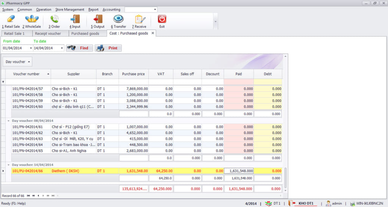Click the Supplier column header
388x207 pixels.
[x=74, y=74]
